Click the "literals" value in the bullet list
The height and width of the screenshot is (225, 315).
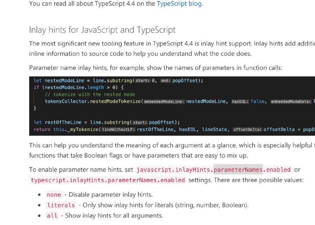(61, 205)
